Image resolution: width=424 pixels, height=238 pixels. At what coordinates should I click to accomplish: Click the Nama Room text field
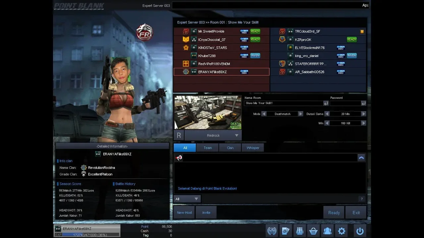(284, 103)
